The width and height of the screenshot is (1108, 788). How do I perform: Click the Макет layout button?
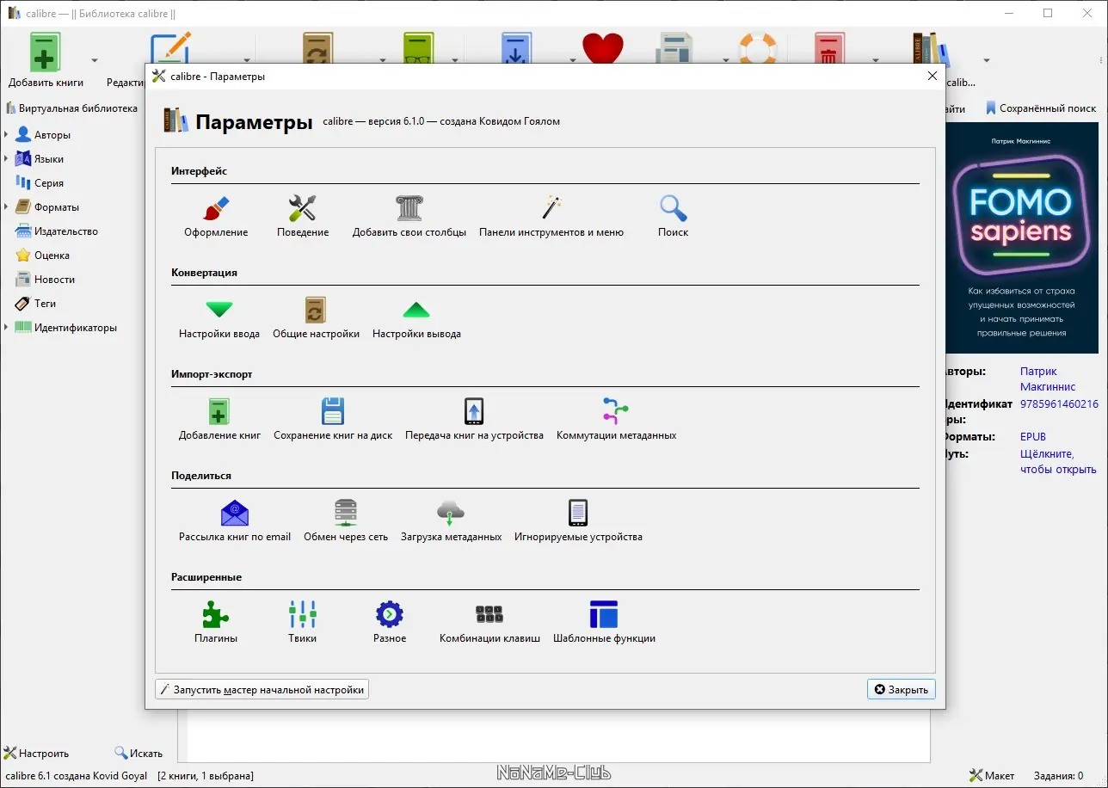(x=992, y=775)
